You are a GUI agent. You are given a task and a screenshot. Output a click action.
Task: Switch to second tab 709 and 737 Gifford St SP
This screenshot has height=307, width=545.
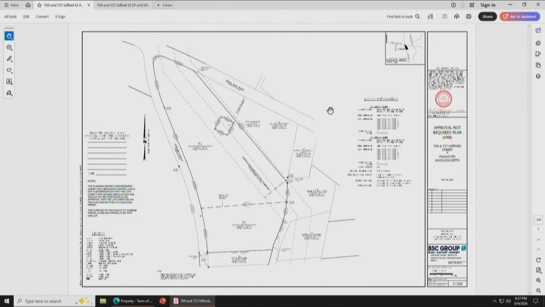pos(123,5)
